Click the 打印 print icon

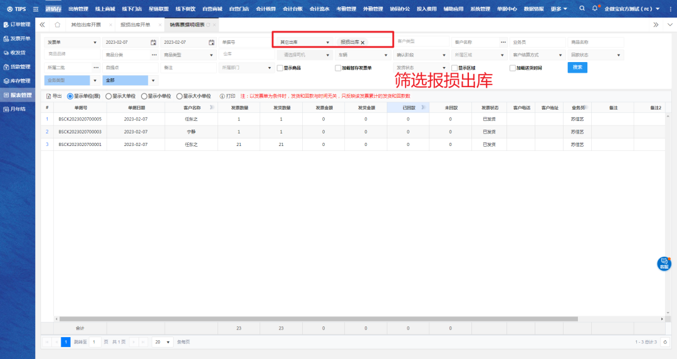pos(223,96)
